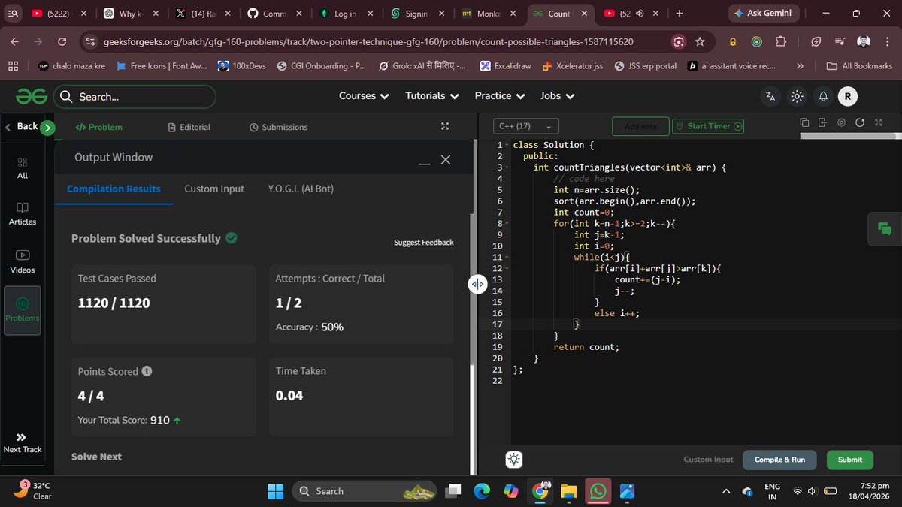Open the green chat bubble widget

(884, 229)
